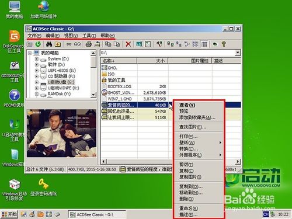Click the scanner acquire icon beside the printer
The image size is (292, 219).
(x=98, y=44)
